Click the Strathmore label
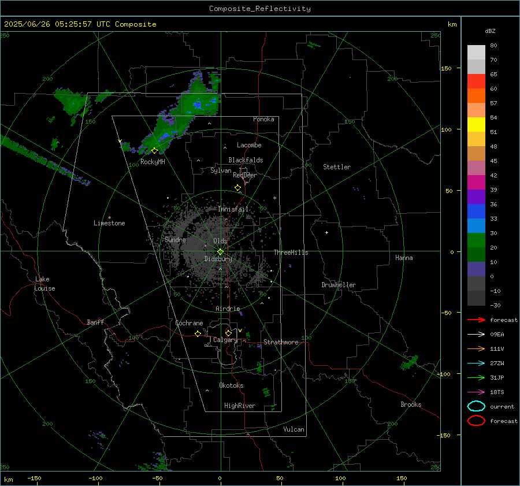This screenshot has height=486, width=520. pyautogui.click(x=281, y=342)
